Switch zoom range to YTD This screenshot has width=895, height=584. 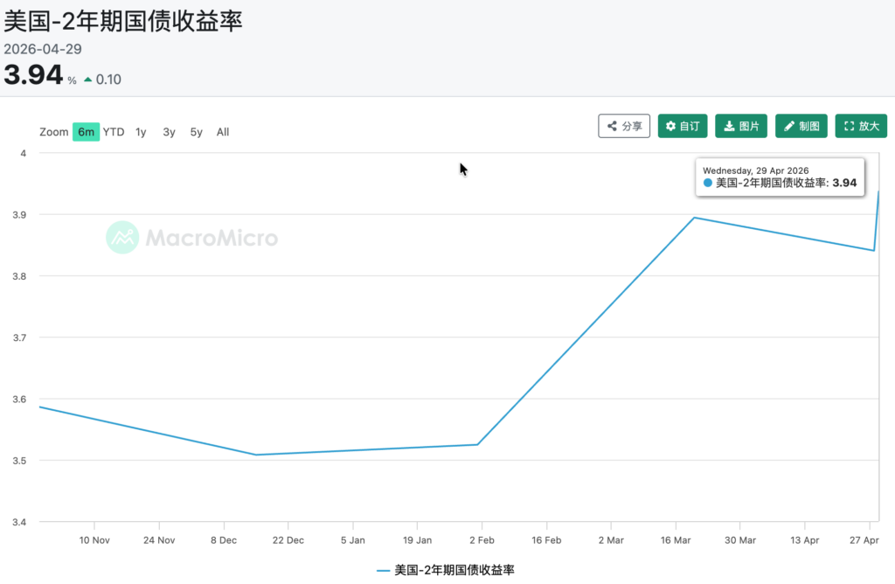point(114,132)
